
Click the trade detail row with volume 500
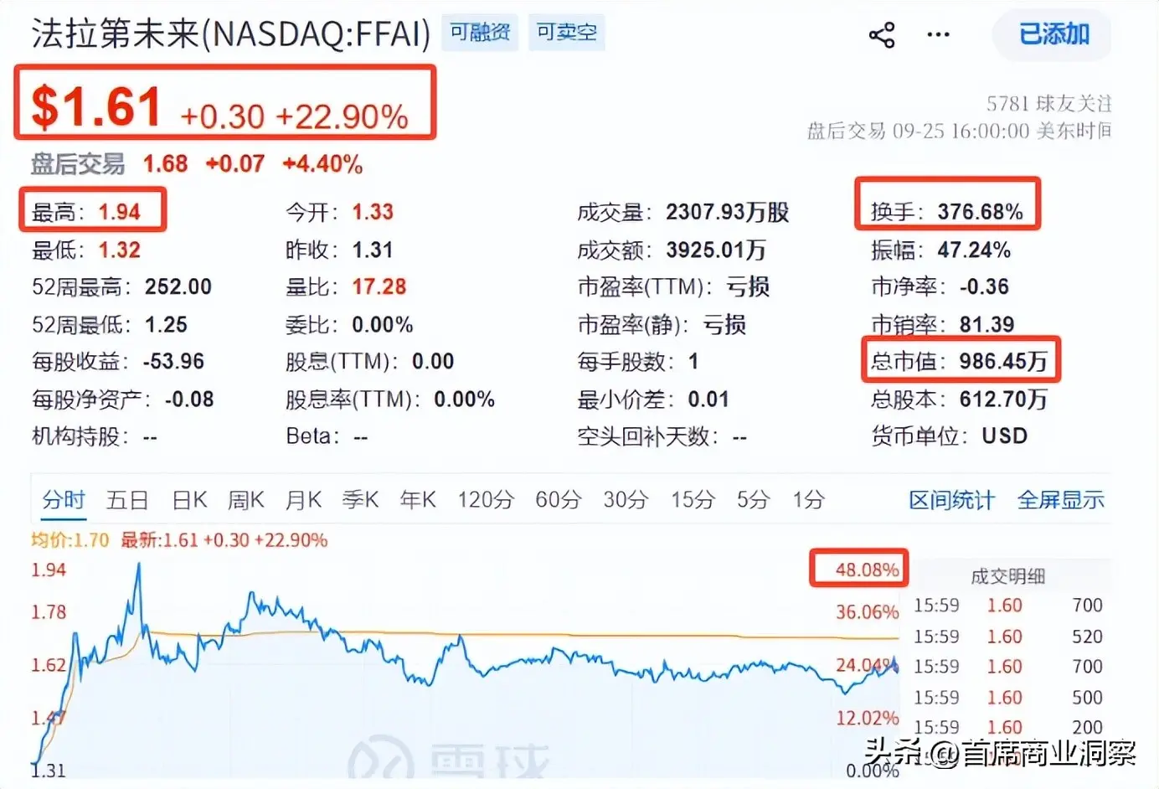(x=1008, y=697)
